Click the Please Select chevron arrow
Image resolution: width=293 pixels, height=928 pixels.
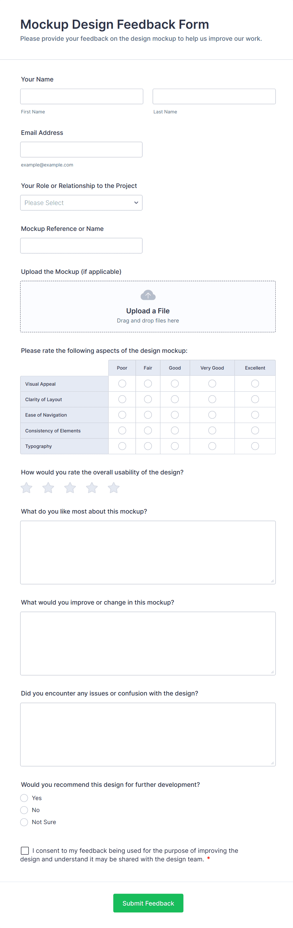click(x=136, y=202)
